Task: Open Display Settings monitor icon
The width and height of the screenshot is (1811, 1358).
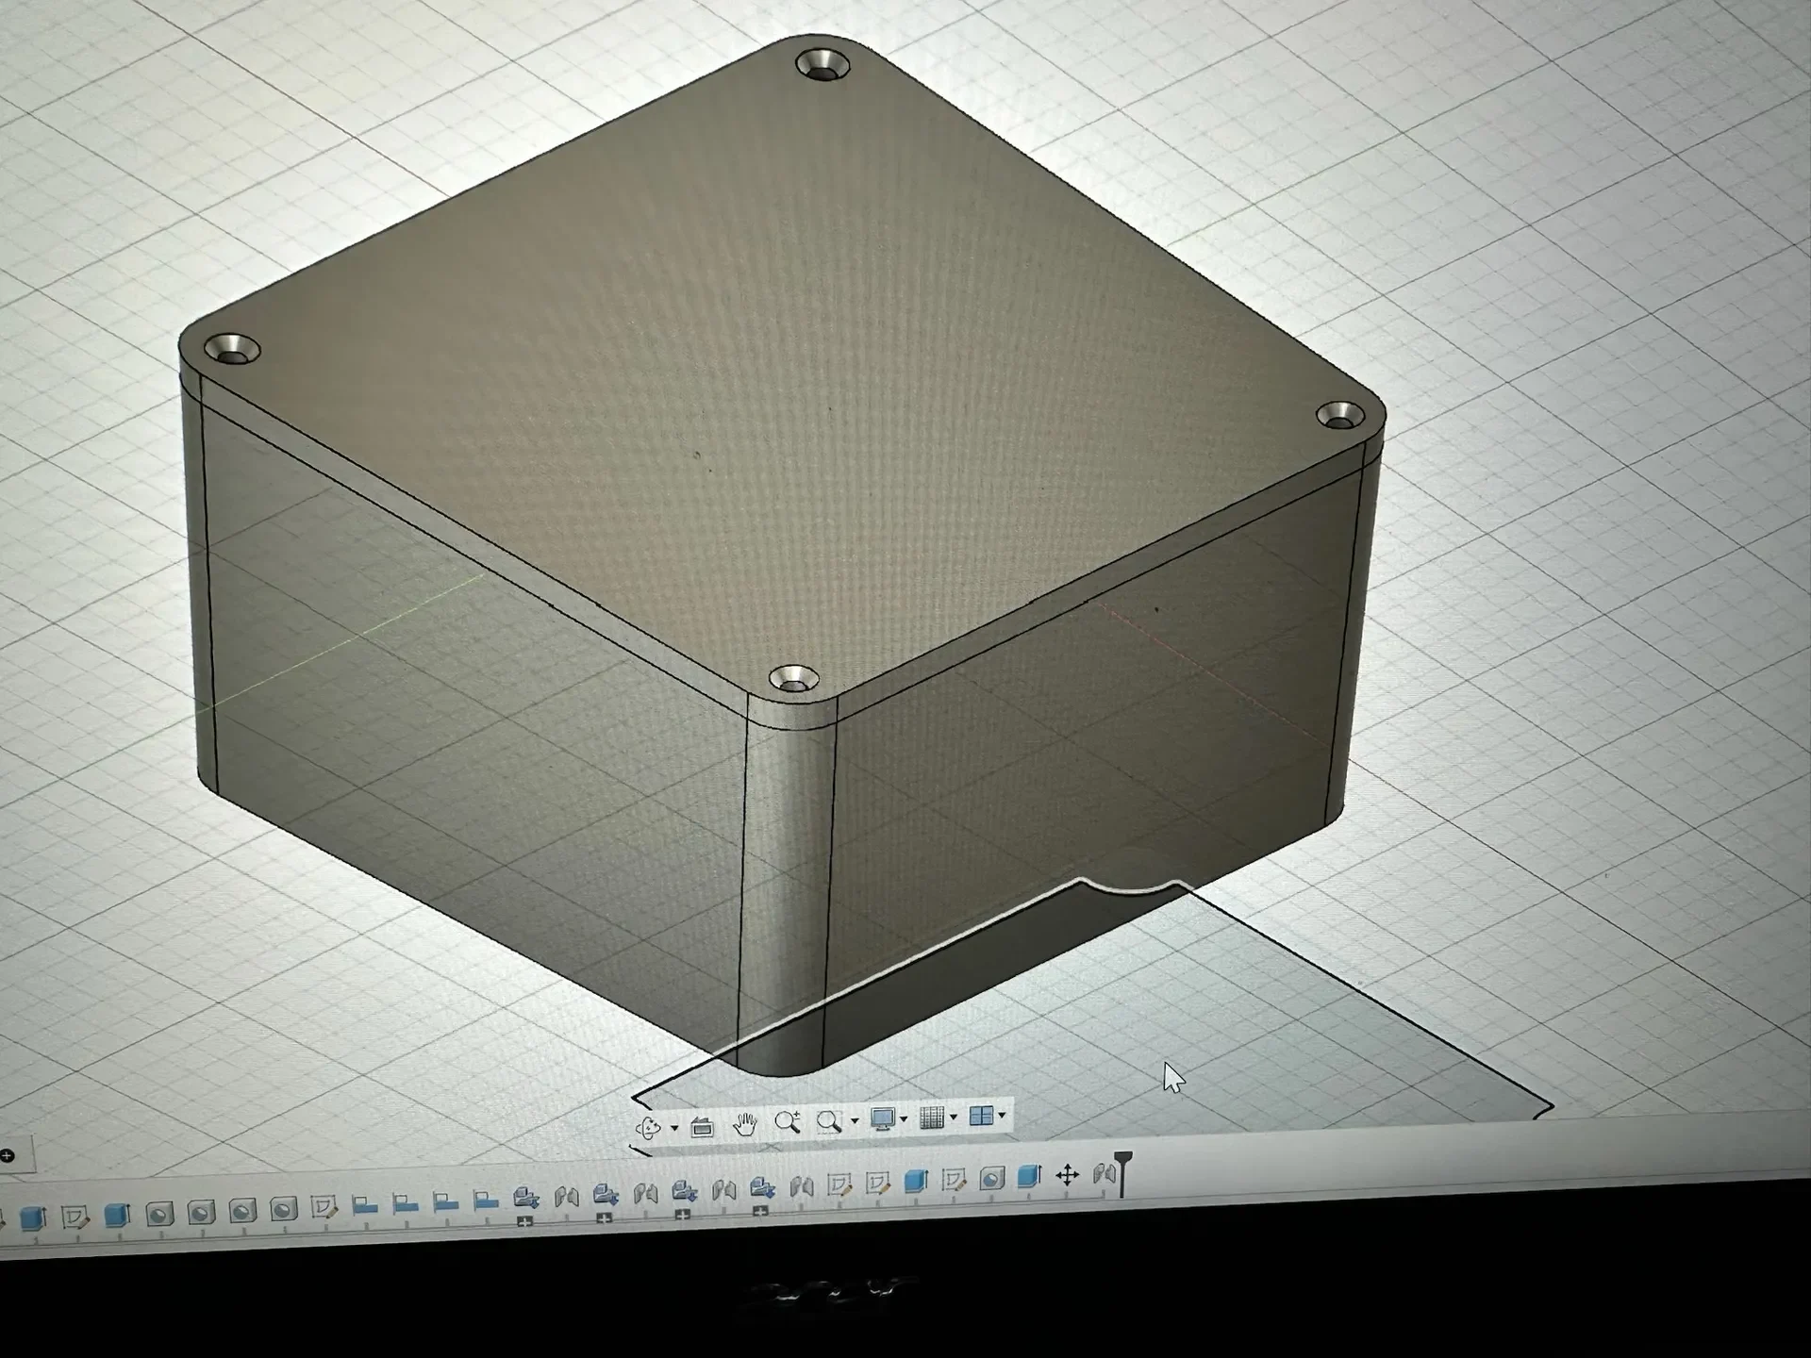Action: pos(883,1119)
